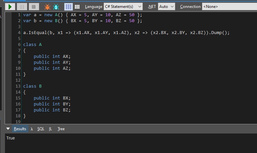Click the 'True' output in results
257x153 pixels.
[x=11, y=138]
